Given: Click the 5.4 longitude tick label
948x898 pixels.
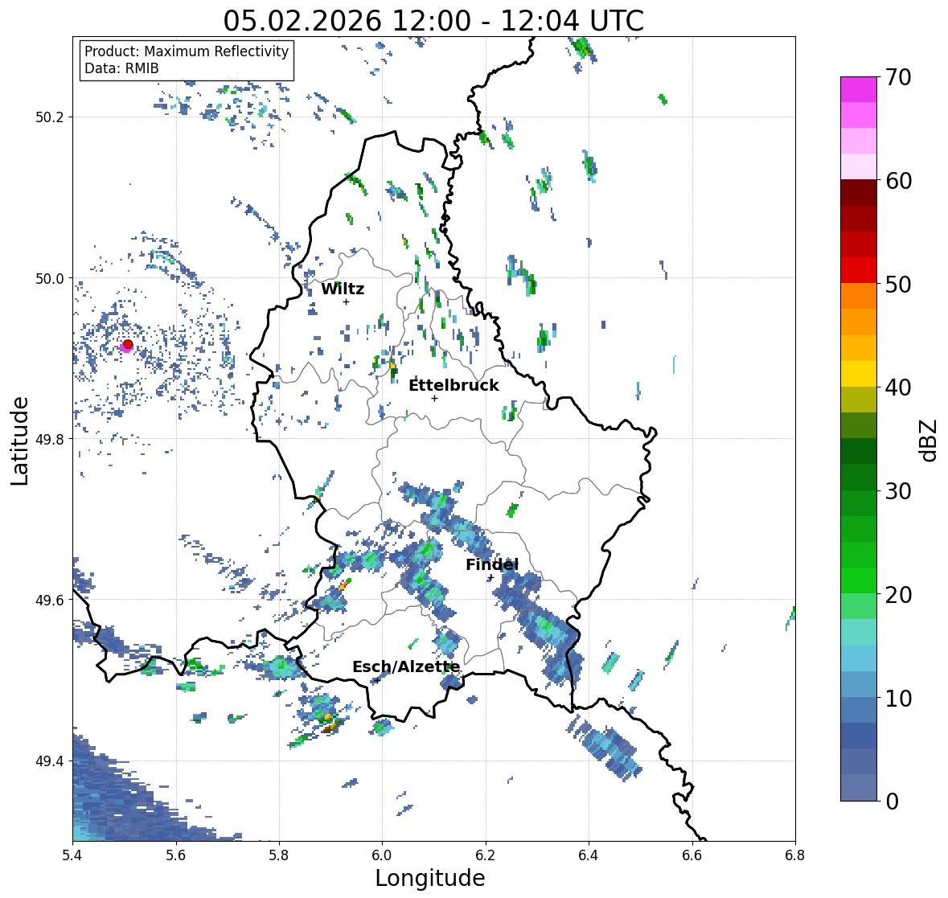Looking at the screenshot, I should [x=72, y=855].
